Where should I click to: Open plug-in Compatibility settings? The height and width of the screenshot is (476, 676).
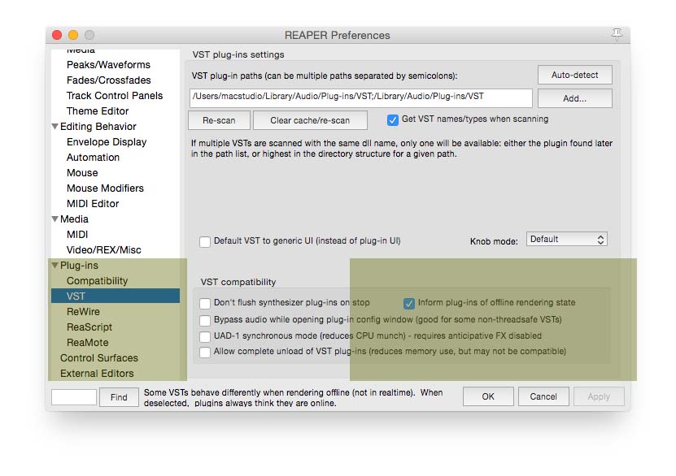(97, 281)
